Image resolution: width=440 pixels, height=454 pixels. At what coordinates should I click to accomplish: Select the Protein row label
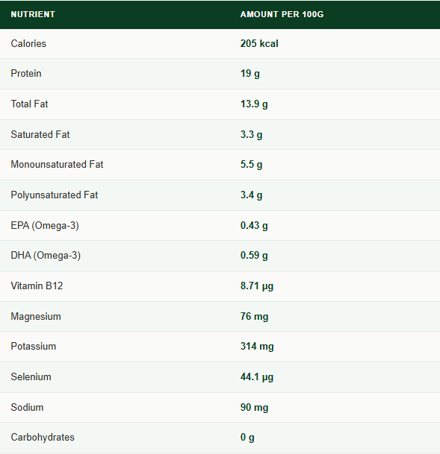(x=26, y=74)
